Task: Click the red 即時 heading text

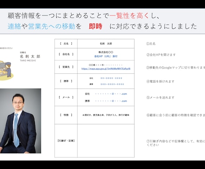Action: [x=95, y=27]
